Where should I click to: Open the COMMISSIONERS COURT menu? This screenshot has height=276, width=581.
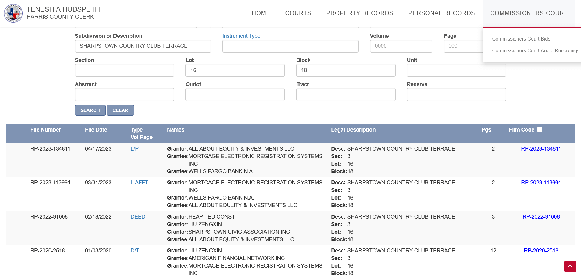(x=529, y=13)
